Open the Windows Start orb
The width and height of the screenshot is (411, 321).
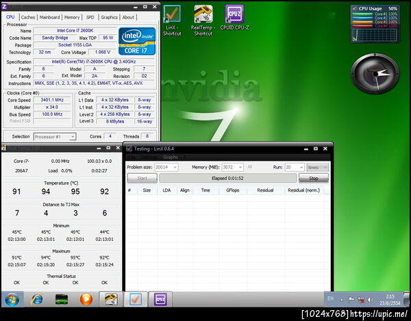tap(12, 299)
